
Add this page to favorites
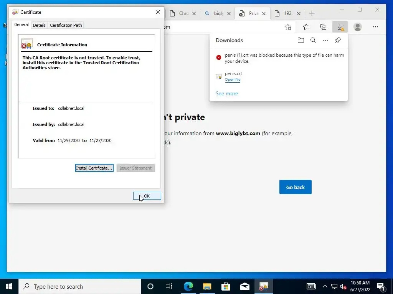click(x=288, y=27)
